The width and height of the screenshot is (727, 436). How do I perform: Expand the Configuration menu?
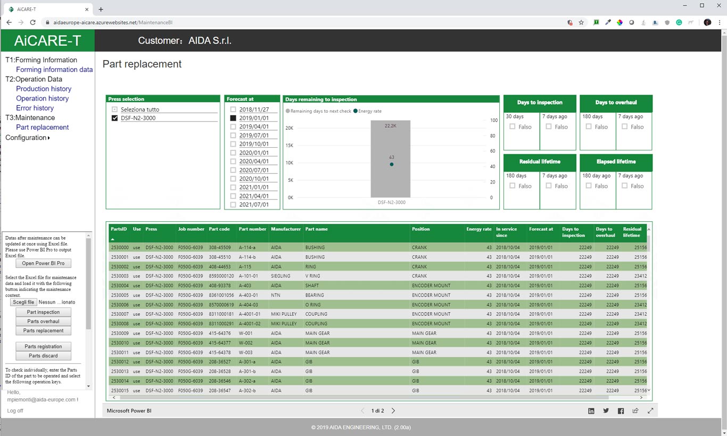click(28, 138)
